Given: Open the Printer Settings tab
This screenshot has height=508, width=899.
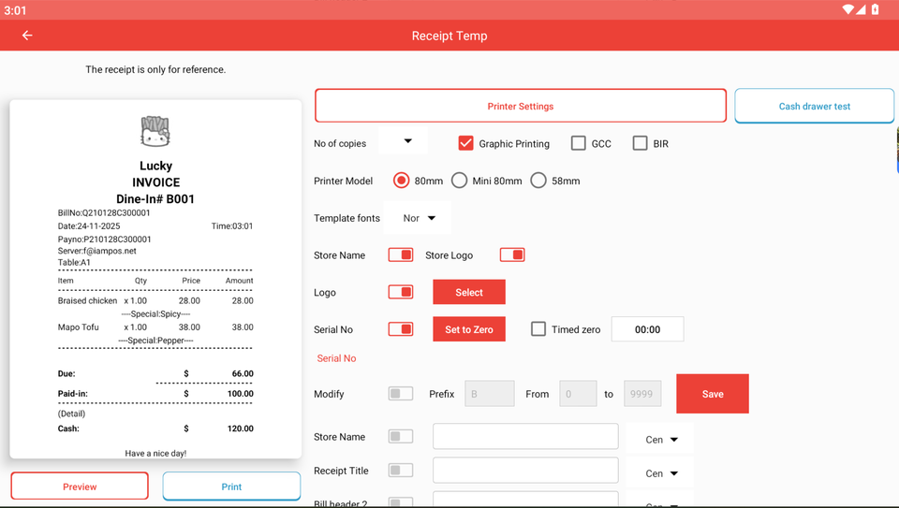Looking at the screenshot, I should [x=521, y=106].
